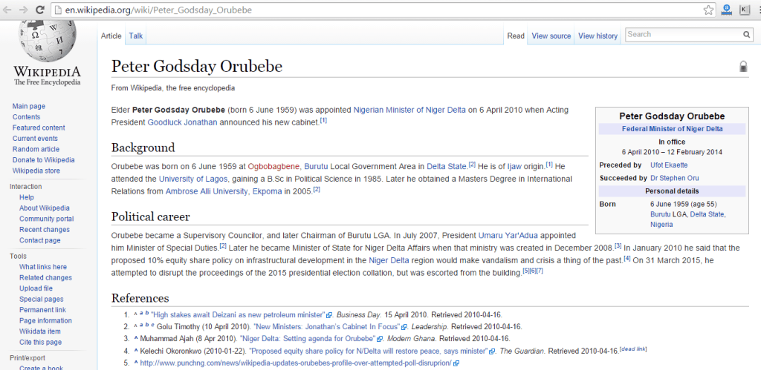The height and width of the screenshot is (370, 761).
Task: Open the punchng.com reference URL
Action: (296, 363)
